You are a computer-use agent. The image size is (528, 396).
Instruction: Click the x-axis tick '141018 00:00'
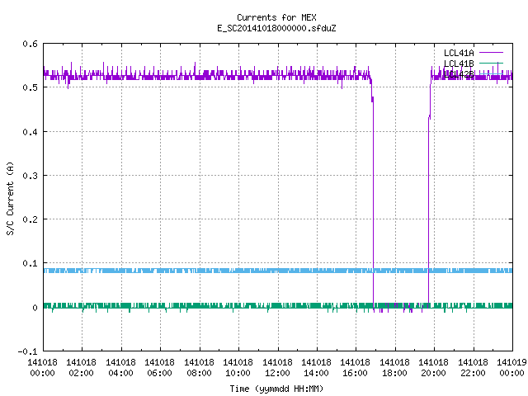[42, 368]
